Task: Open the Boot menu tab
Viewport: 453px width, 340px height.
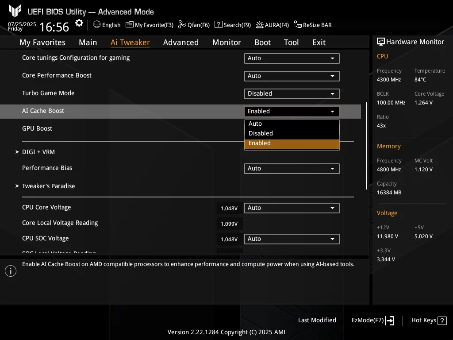Action: (x=262, y=42)
